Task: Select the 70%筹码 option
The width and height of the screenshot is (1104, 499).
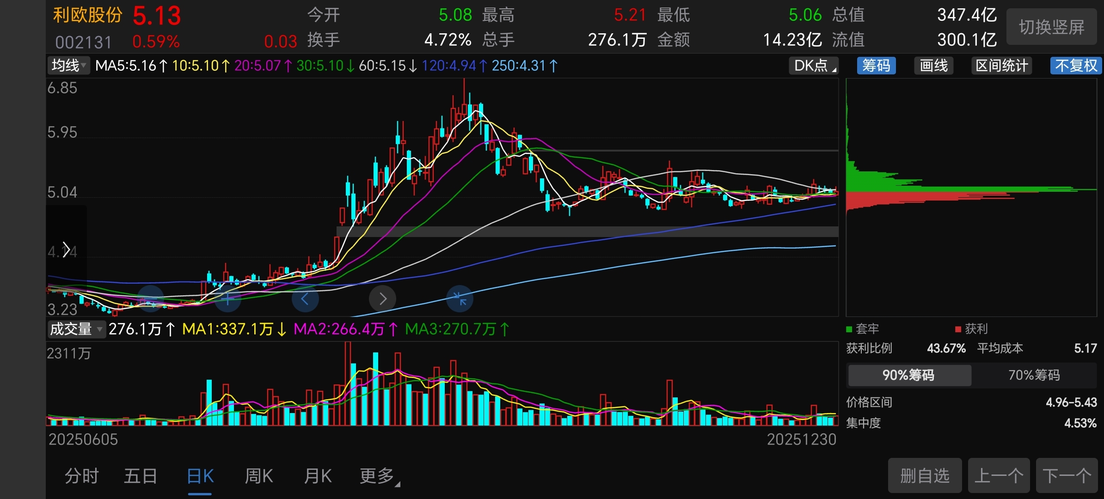Action: pyautogui.click(x=1034, y=375)
